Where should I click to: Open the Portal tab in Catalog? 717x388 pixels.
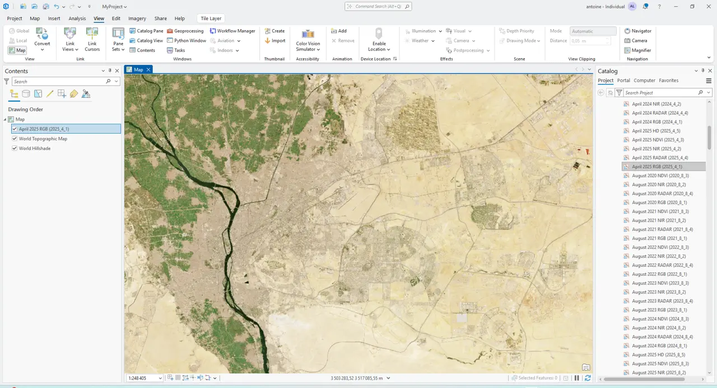(x=623, y=81)
